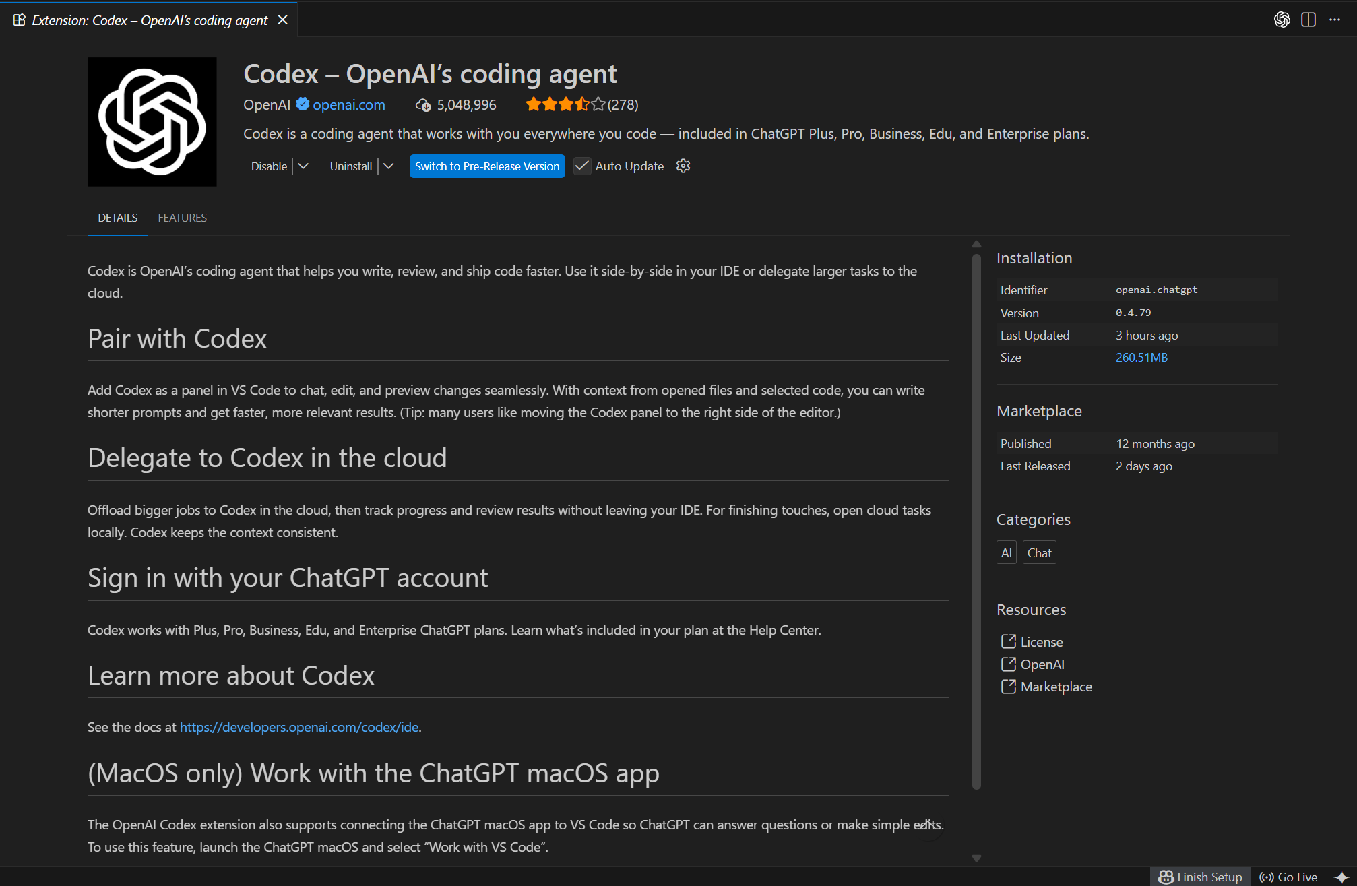Click the Codex extension logo thumbnail

[x=152, y=121]
